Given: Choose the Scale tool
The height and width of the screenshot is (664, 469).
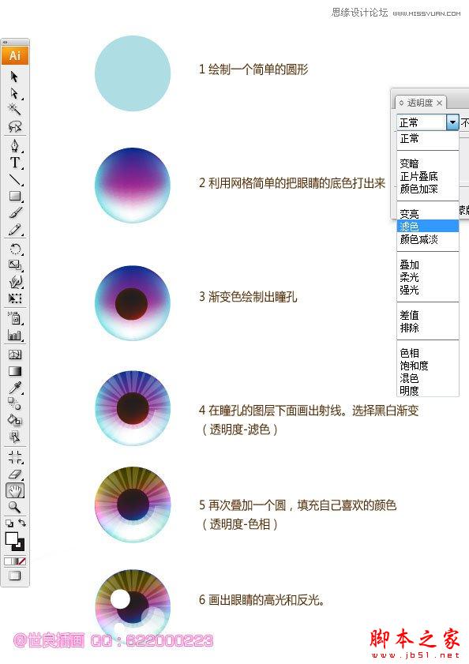Looking at the screenshot, I should point(15,265).
